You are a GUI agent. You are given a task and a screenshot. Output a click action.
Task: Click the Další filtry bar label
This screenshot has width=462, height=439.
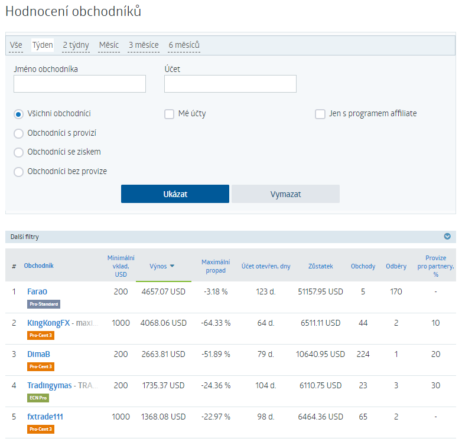pos(24,237)
